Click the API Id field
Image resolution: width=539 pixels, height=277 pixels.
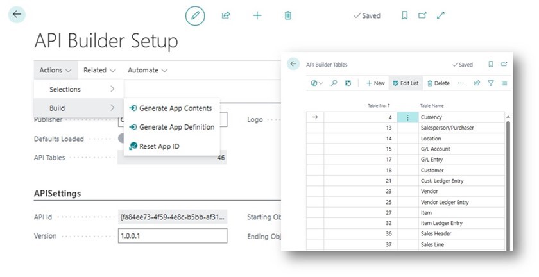pos(173,217)
